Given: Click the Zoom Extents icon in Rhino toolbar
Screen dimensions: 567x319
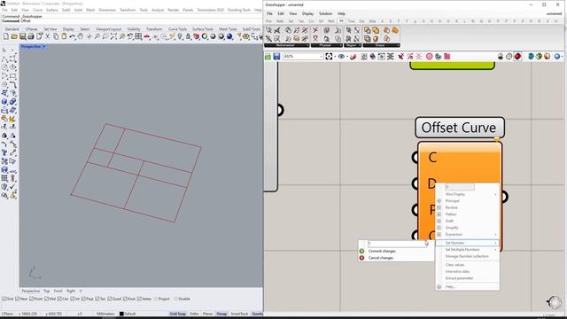Looking at the screenshot, I should 113,36.
